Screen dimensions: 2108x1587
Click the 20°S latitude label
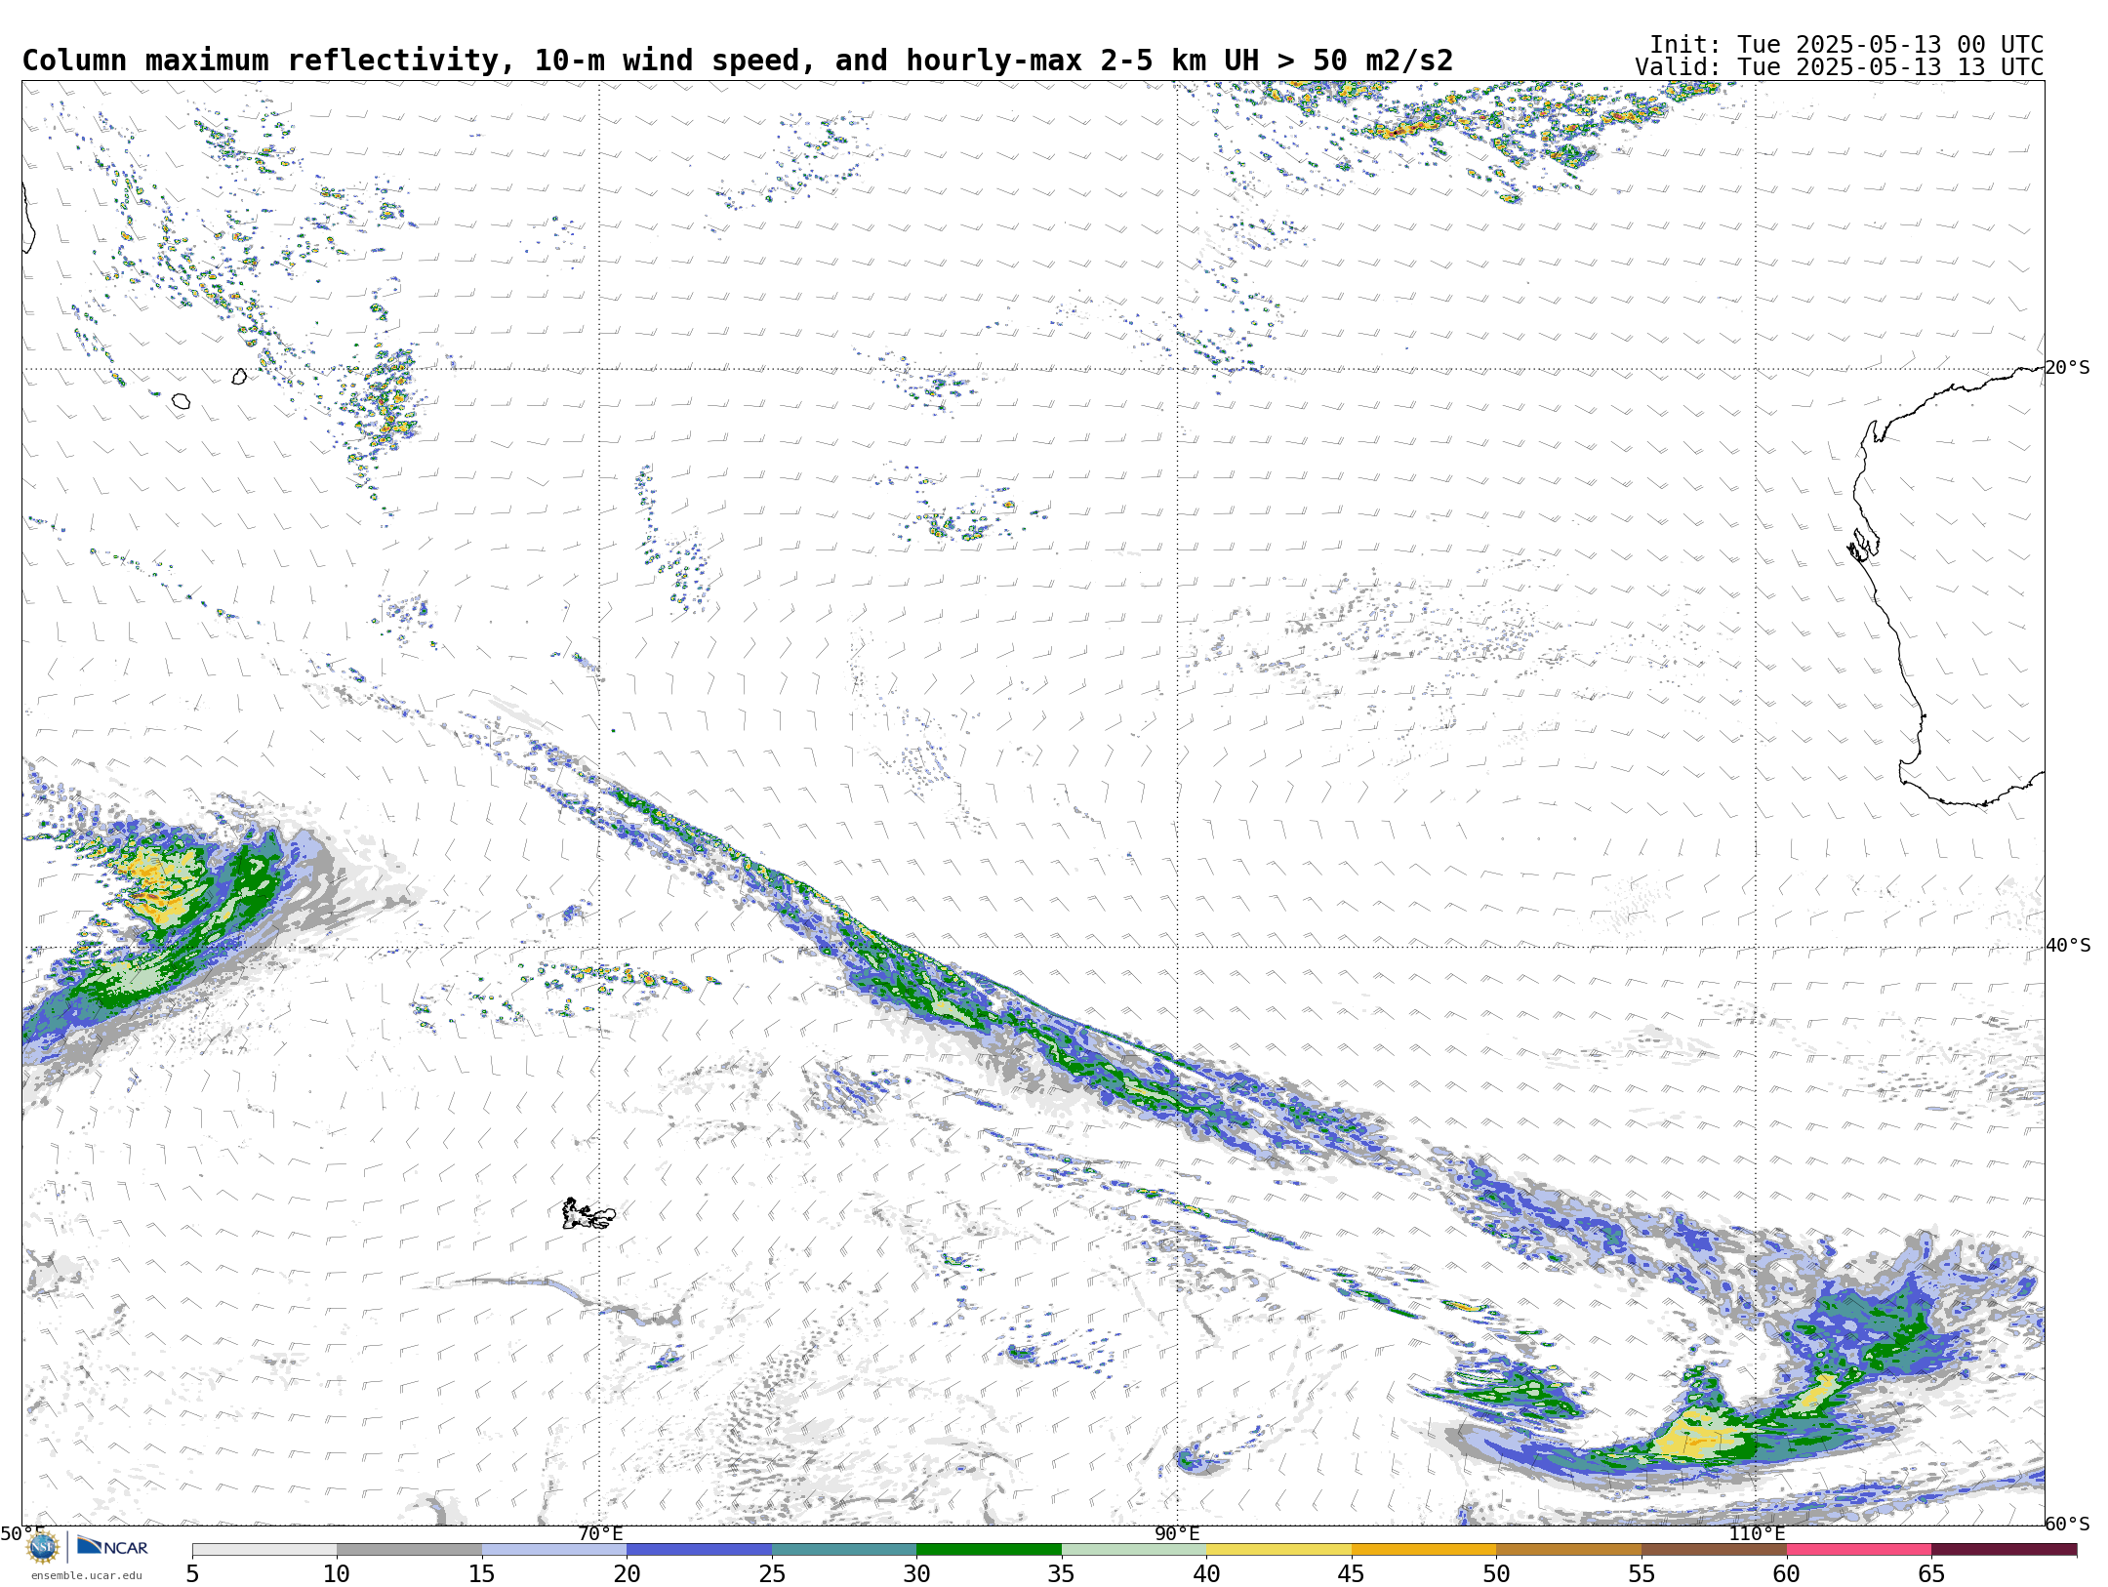click(2067, 368)
